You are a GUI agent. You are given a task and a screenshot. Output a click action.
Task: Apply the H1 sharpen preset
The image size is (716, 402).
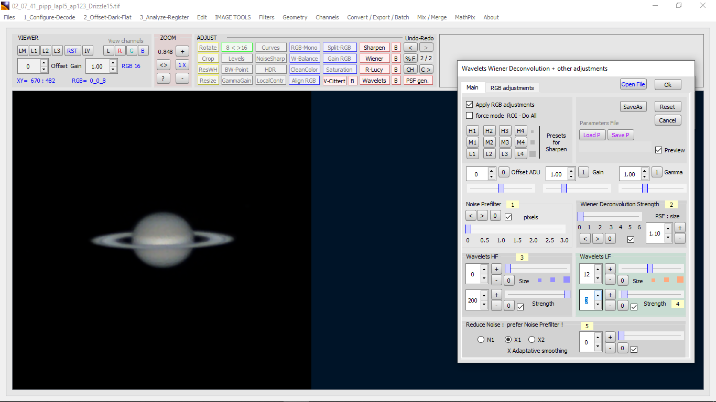click(473, 131)
